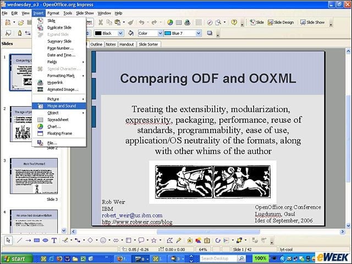
Task: Open the Paste options dropdown arrow
Action: [x=124, y=22]
